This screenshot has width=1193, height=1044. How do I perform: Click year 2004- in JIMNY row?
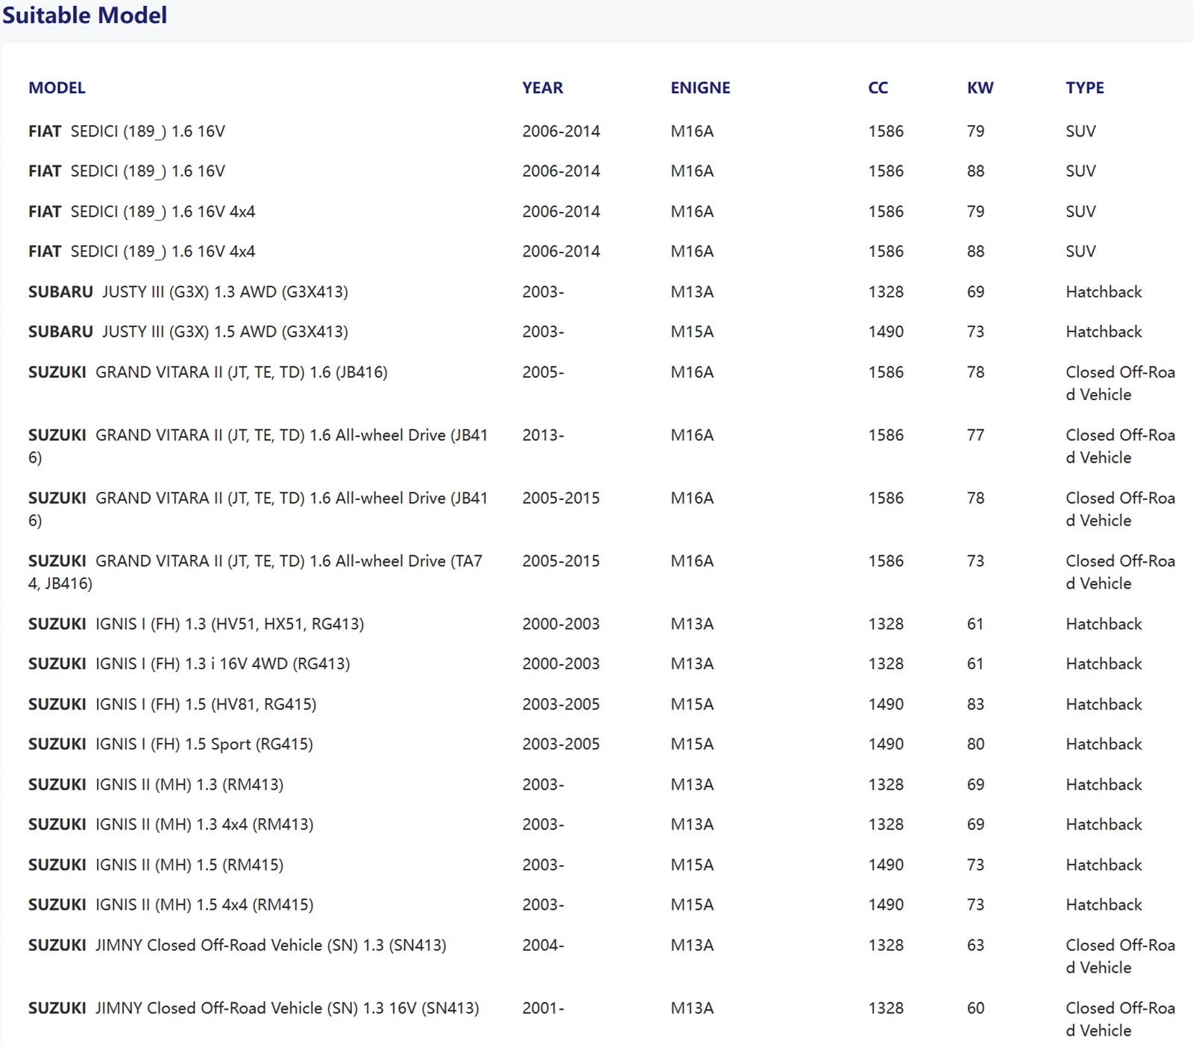pos(543,945)
